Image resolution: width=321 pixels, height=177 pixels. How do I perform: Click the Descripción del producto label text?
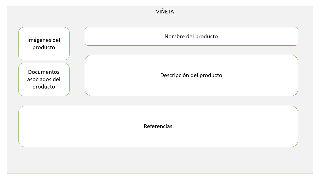coord(191,75)
